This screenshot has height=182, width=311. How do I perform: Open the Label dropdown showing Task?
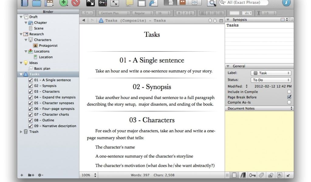tap(271, 73)
